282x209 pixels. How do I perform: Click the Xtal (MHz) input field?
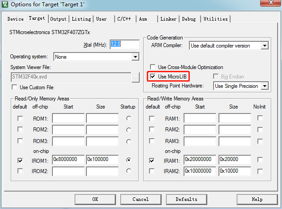pos(124,44)
